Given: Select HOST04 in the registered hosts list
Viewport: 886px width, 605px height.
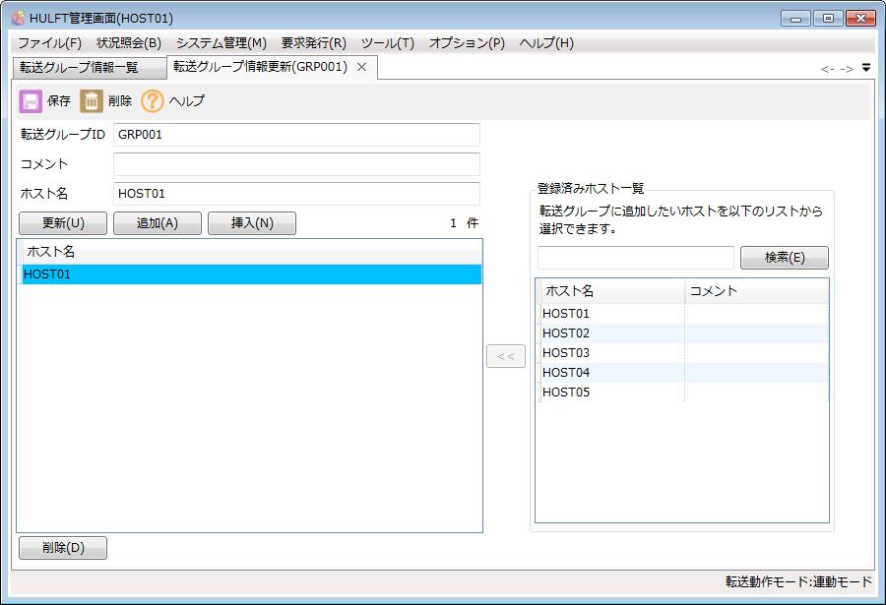Looking at the screenshot, I should 683,373.
